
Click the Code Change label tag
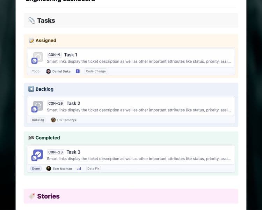[x=96, y=71]
